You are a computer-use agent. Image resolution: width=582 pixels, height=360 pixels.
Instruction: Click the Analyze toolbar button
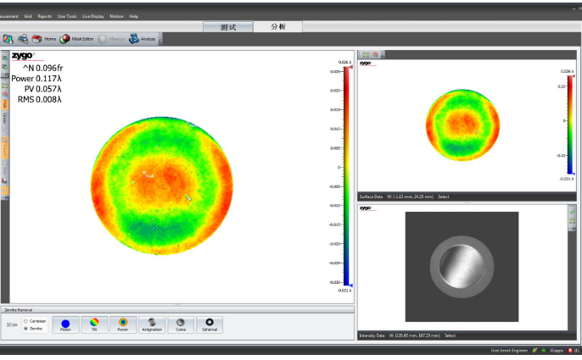(x=142, y=39)
